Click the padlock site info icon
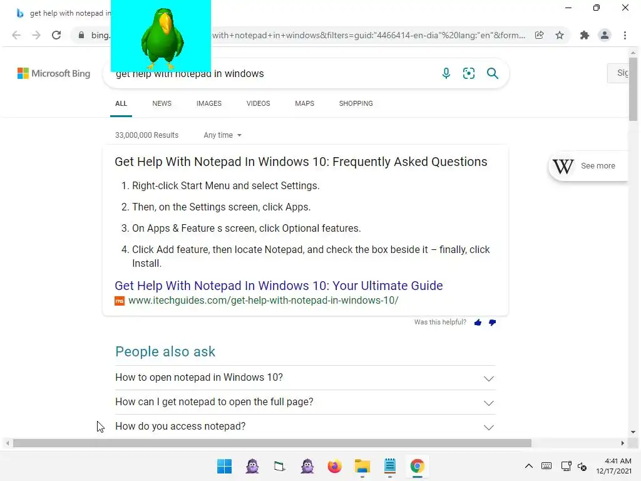Viewport: 641px width, 481px height. [81, 35]
